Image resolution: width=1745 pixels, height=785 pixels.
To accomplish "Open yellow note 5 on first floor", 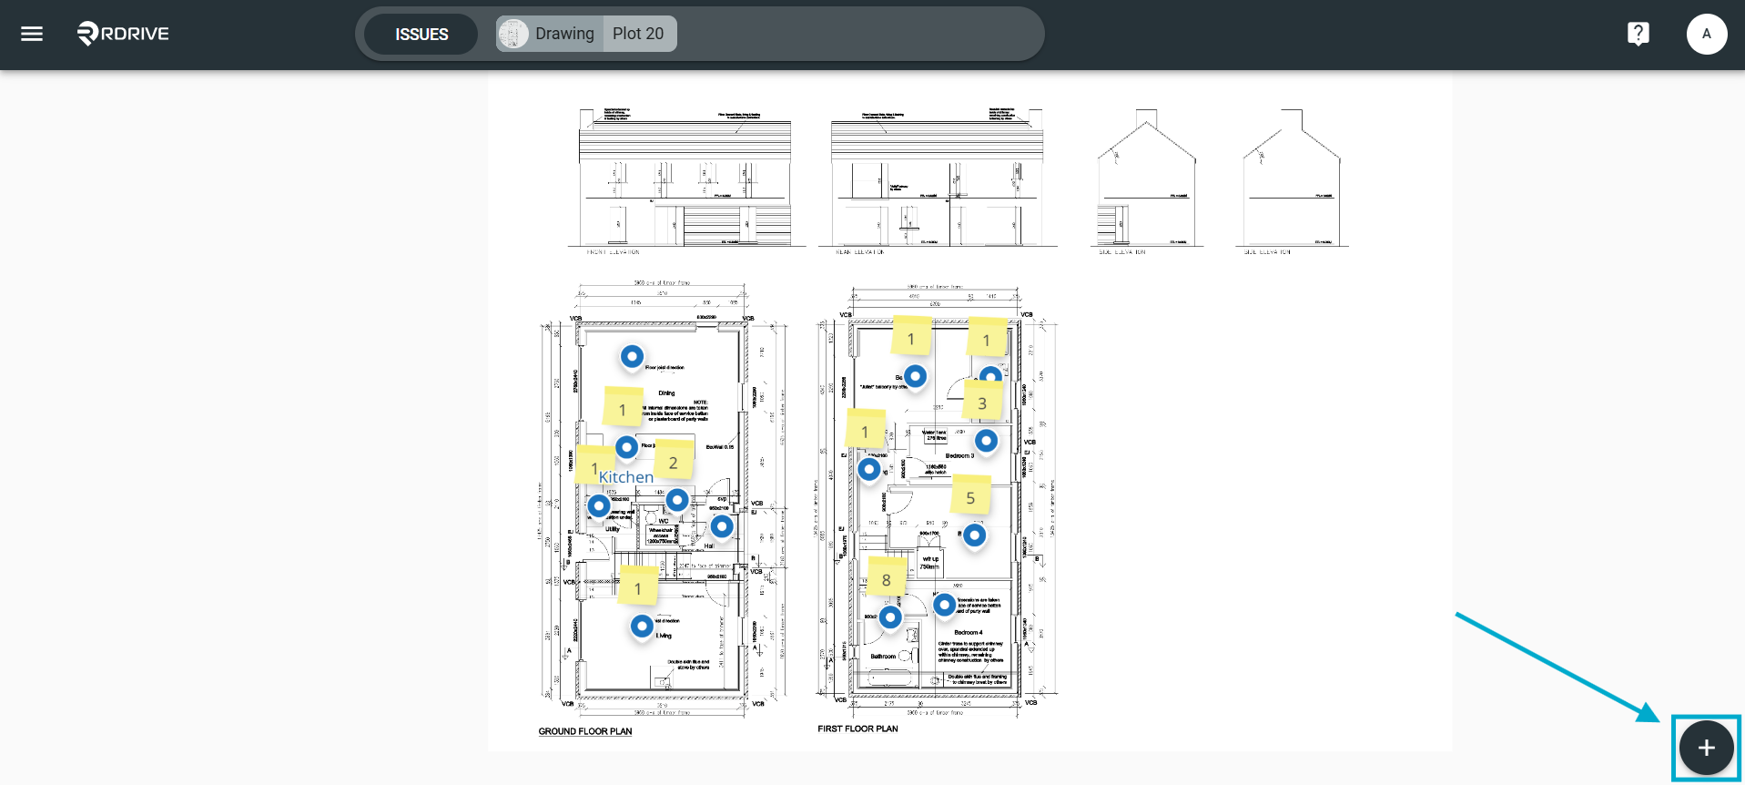I will click(x=970, y=496).
